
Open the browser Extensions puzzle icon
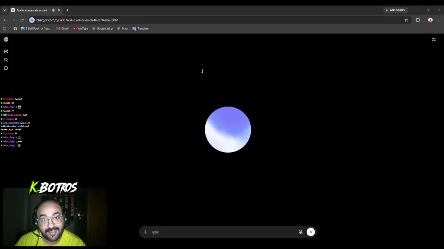click(x=418, y=20)
